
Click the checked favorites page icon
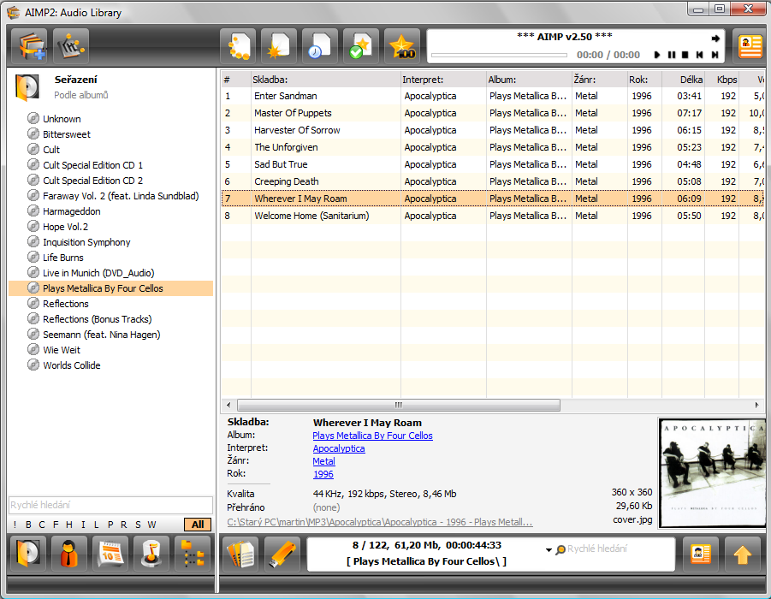point(361,45)
